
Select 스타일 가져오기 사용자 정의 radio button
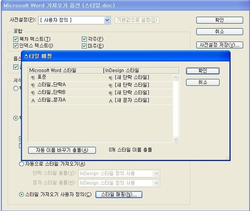pyautogui.click(x=22, y=194)
